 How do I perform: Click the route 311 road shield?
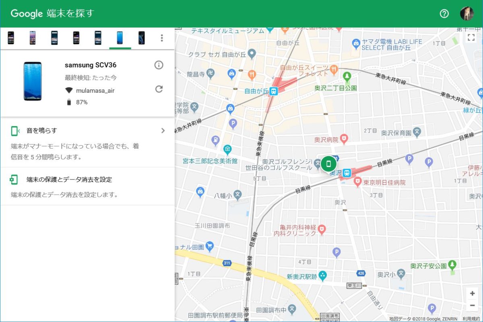pos(227,262)
